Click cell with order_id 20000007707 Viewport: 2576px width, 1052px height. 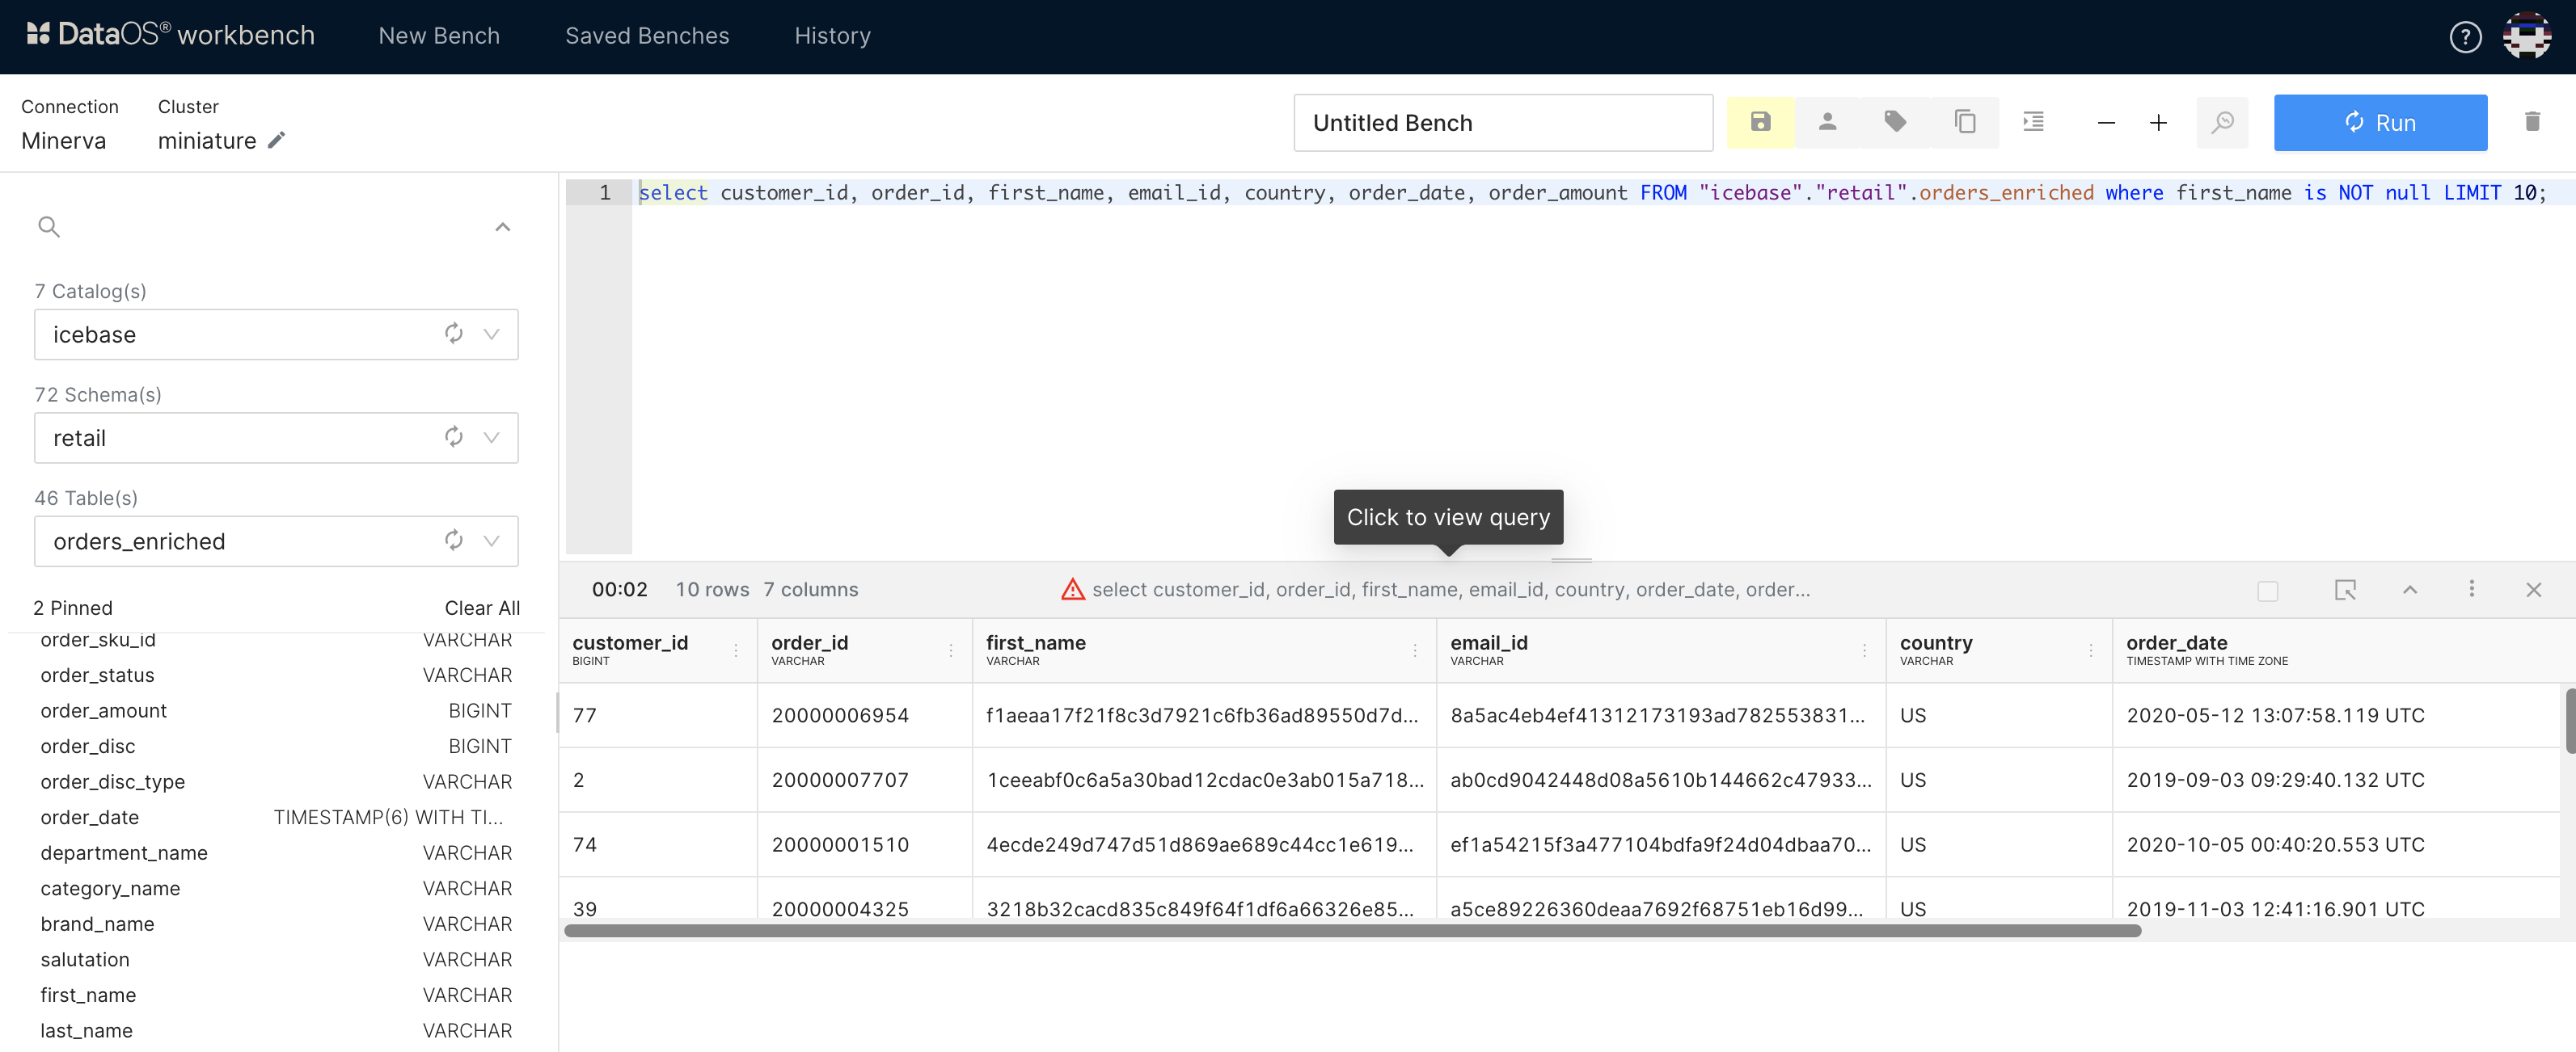pyautogui.click(x=864, y=781)
